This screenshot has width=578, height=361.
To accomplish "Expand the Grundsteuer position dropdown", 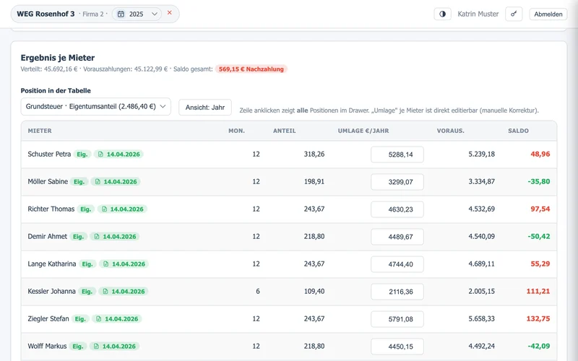I will click(96, 106).
